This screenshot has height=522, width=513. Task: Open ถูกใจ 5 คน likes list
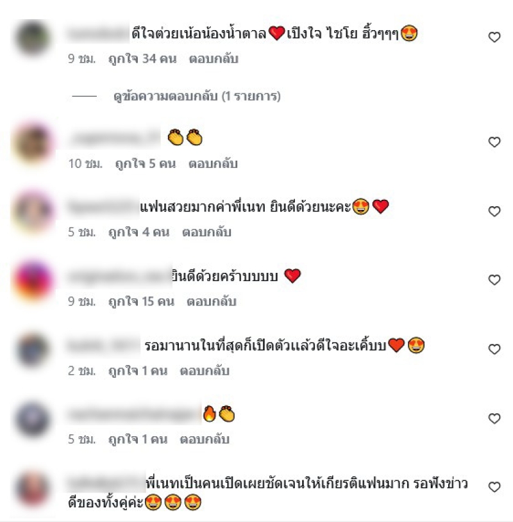tap(146, 163)
